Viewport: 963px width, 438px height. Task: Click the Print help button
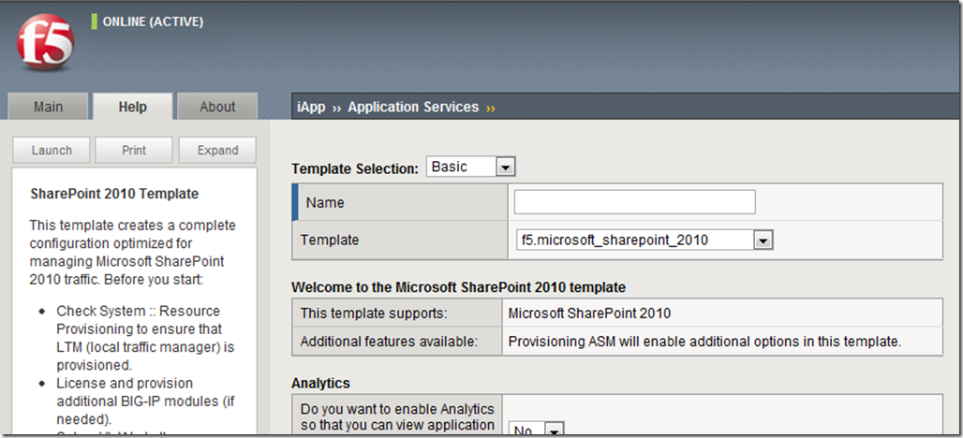[x=134, y=151]
